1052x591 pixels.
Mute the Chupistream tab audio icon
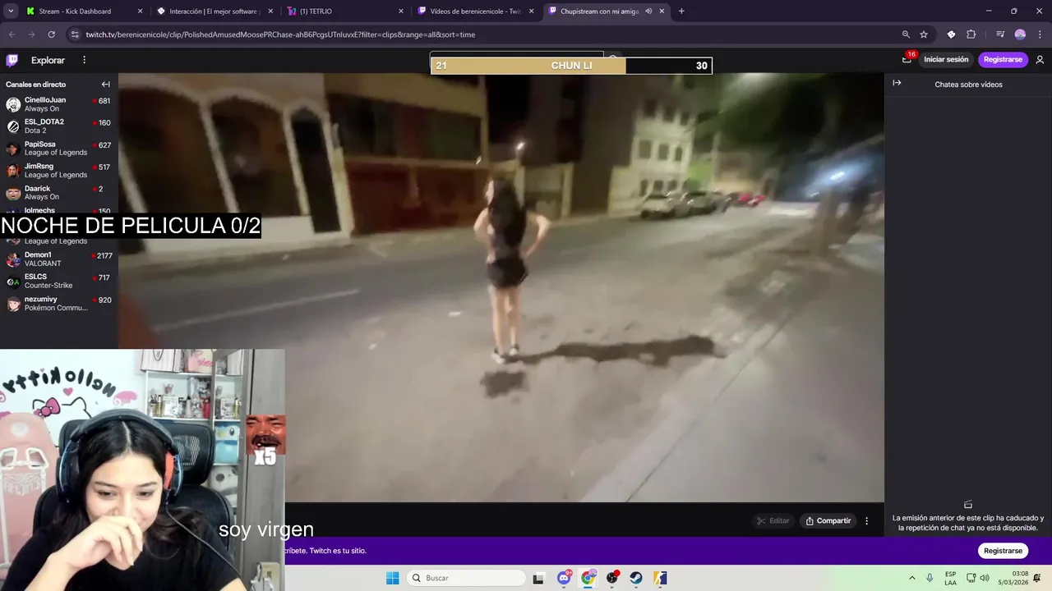tap(648, 11)
